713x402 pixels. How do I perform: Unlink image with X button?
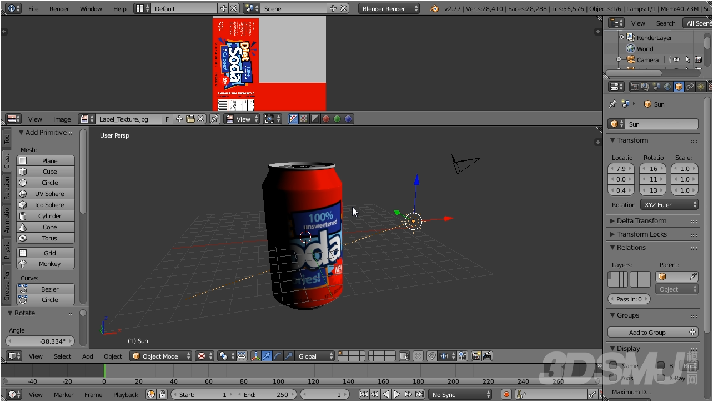tap(200, 119)
